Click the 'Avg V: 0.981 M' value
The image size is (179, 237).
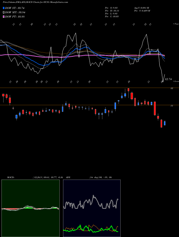[x=142, y=8]
